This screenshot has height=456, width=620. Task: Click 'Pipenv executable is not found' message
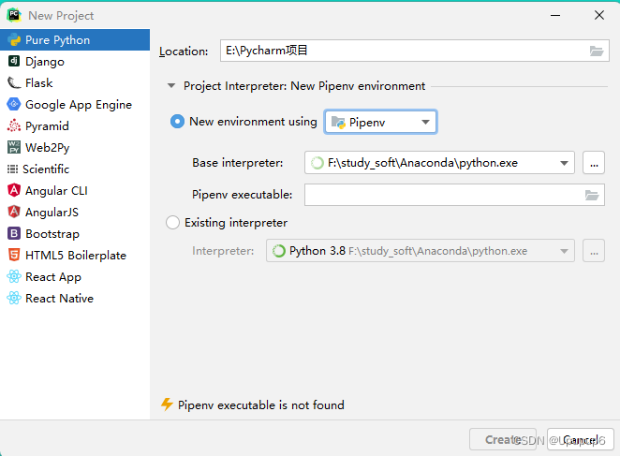point(261,405)
